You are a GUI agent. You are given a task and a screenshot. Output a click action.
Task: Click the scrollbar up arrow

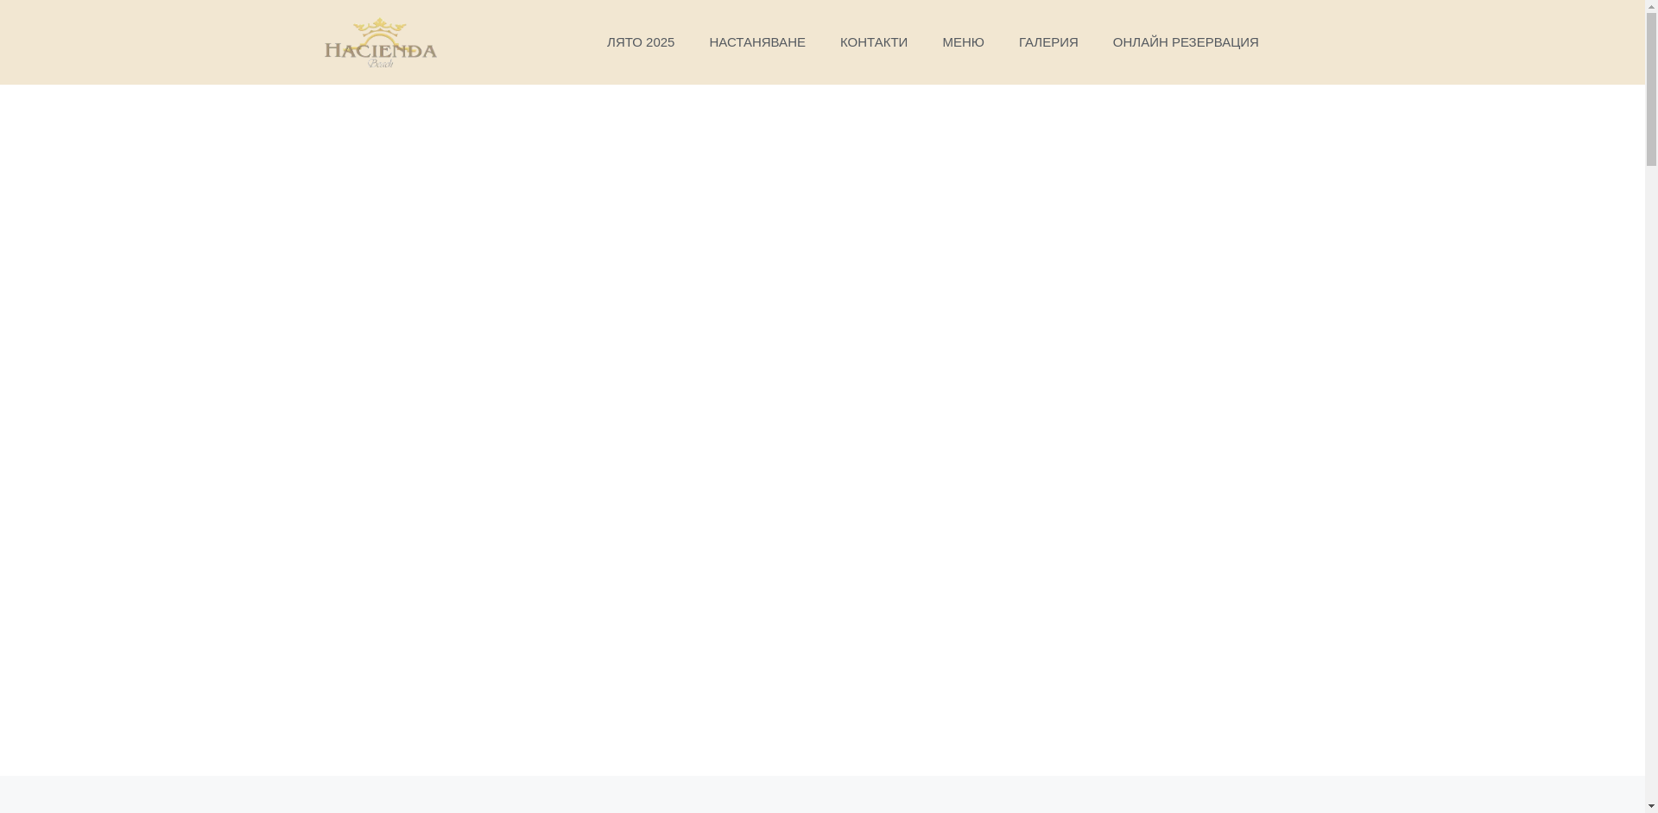[1651, 6]
